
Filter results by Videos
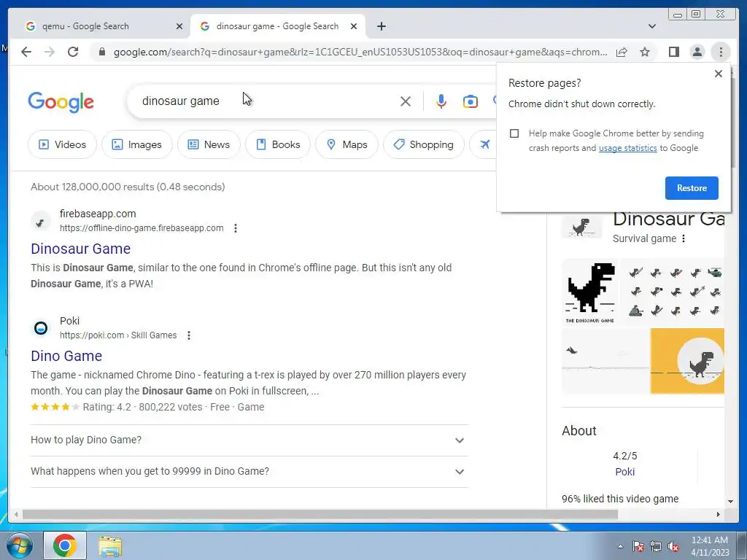pyautogui.click(x=62, y=145)
